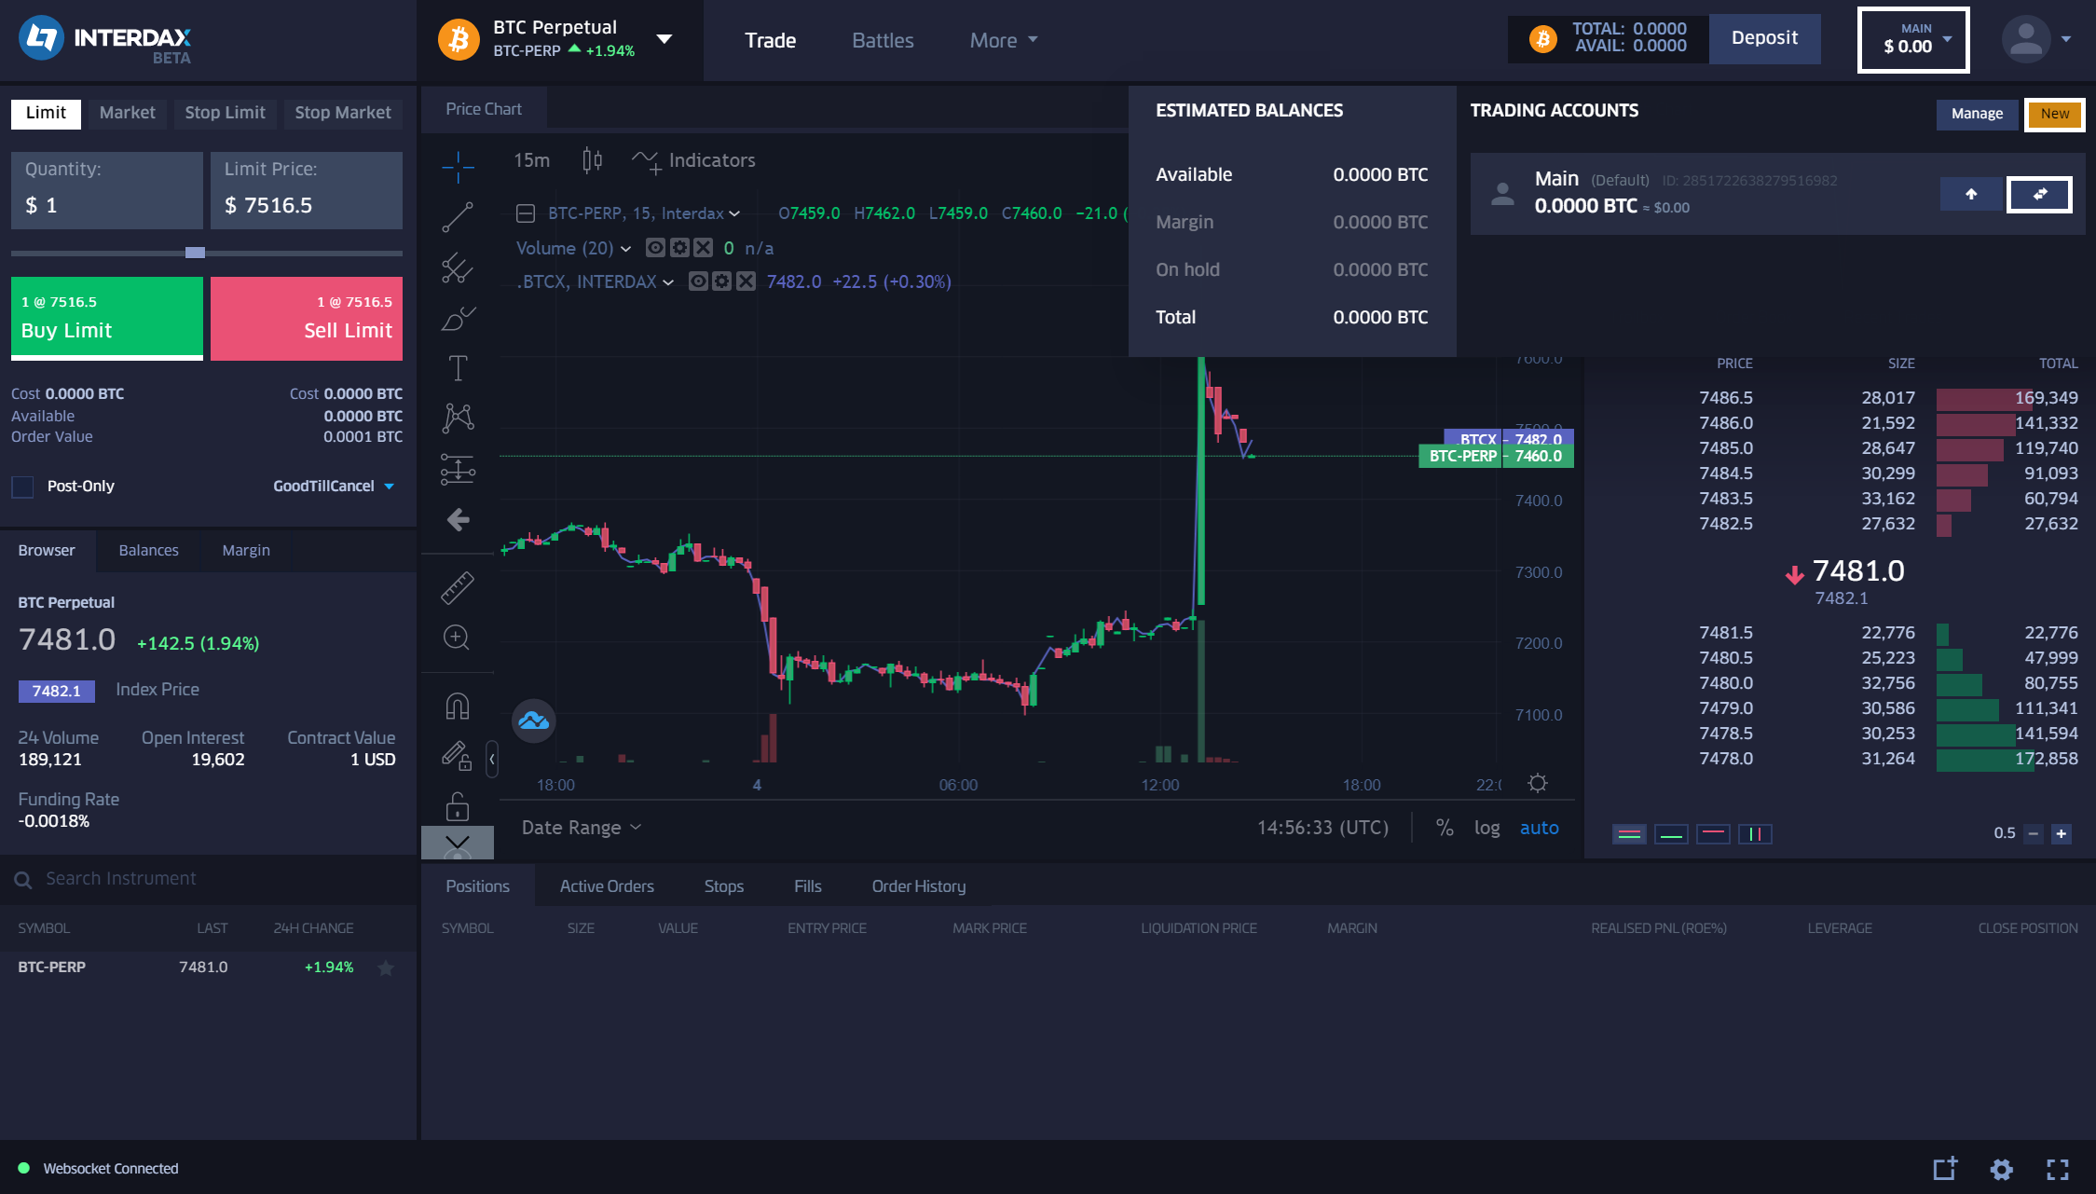Create New trading account
Screen dimensions: 2096x1194
(x=2055, y=114)
